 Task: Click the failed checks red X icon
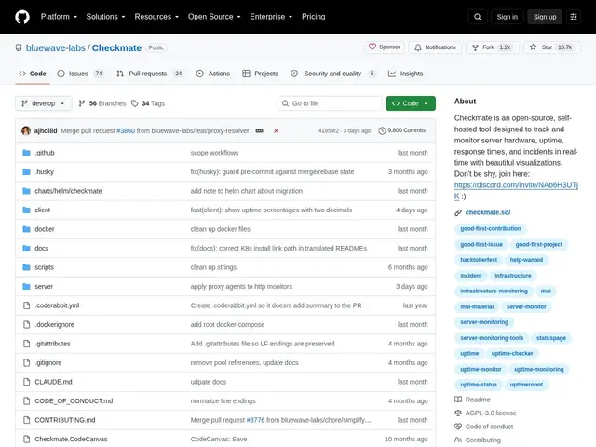pyautogui.click(x=276, y=130)
